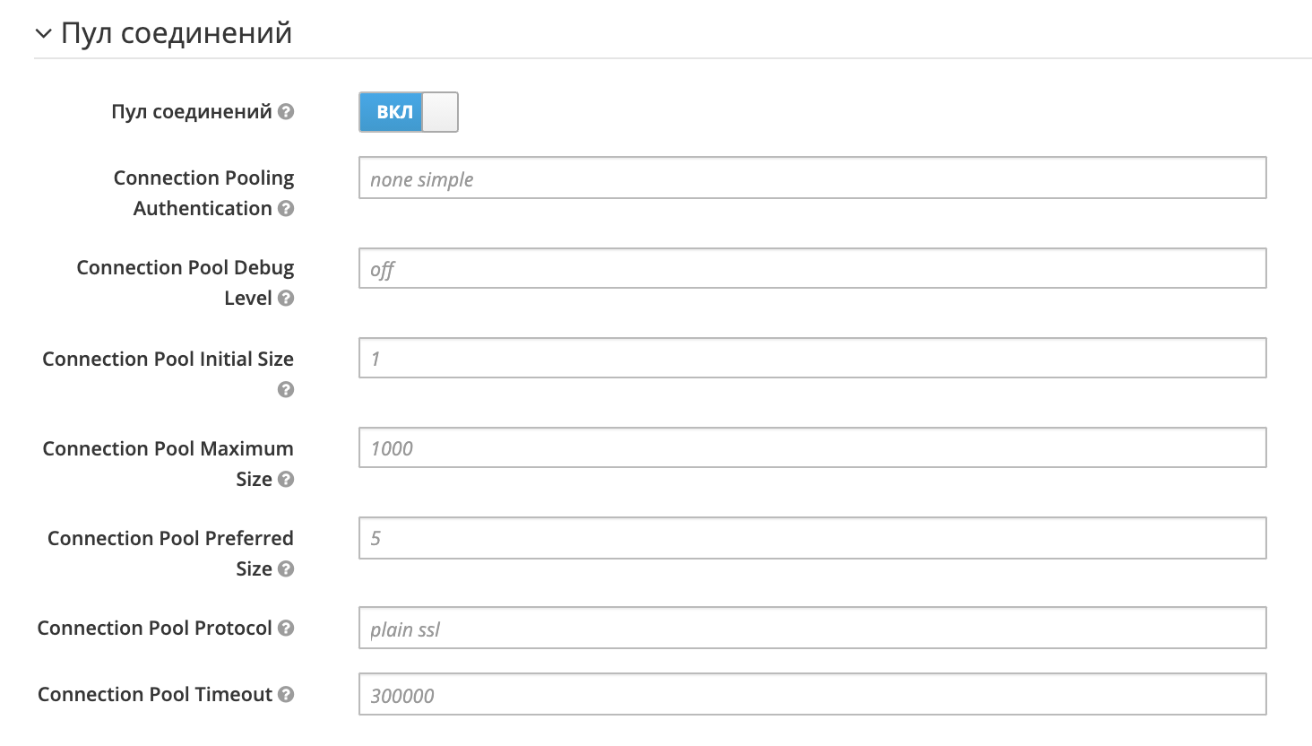The image size is (1312, 746).
Task: Click Connection Pool Protocol help icon
Action: click(286, 629)
